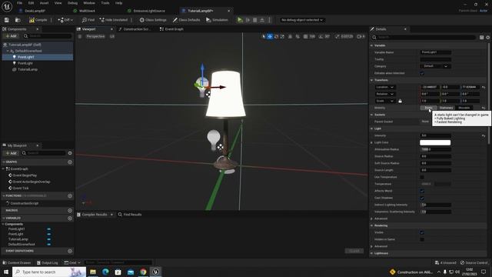Toggle grid snapping icon in viewport
The image size is (492, 277).
305,36
